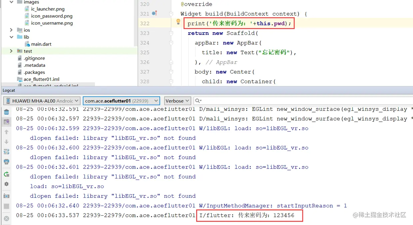
Task: Go up the stack trace arrow
Action: (6, 132)
